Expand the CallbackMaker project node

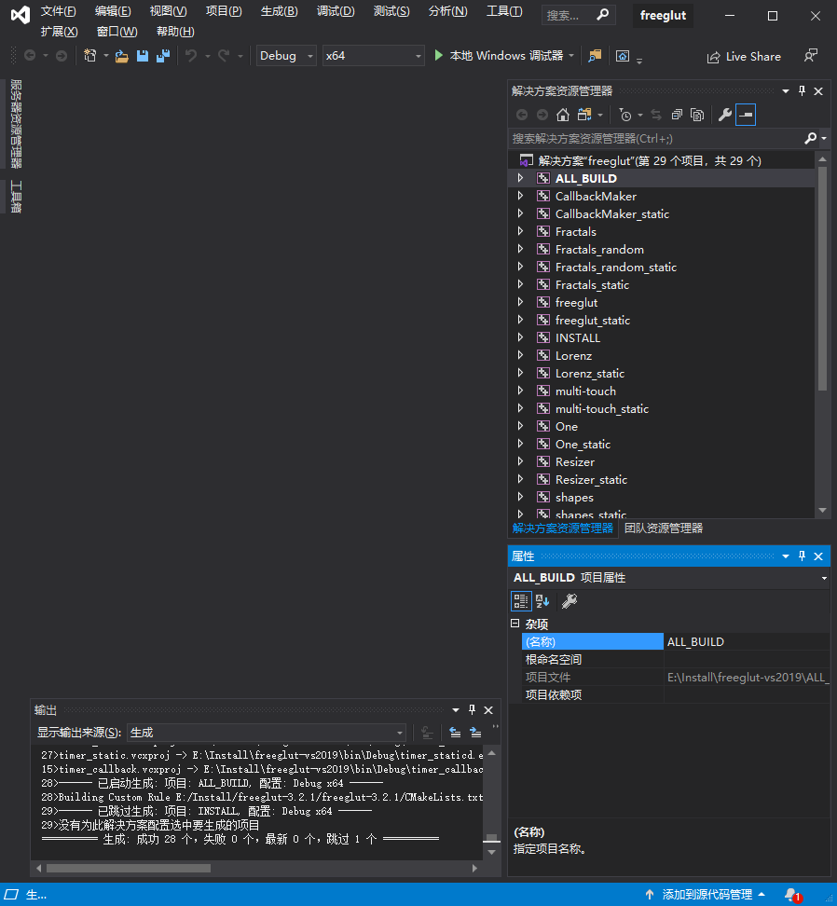pyautogui.click(x=520, y=196)
